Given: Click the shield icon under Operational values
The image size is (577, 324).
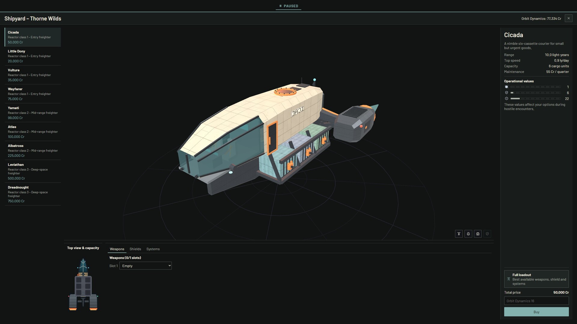Looking at the screenshot, I should 506,93.
